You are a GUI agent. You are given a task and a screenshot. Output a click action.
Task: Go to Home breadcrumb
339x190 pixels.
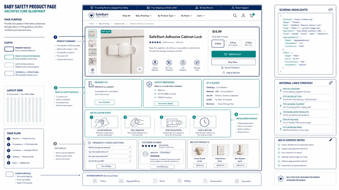(x=91, y=24)
